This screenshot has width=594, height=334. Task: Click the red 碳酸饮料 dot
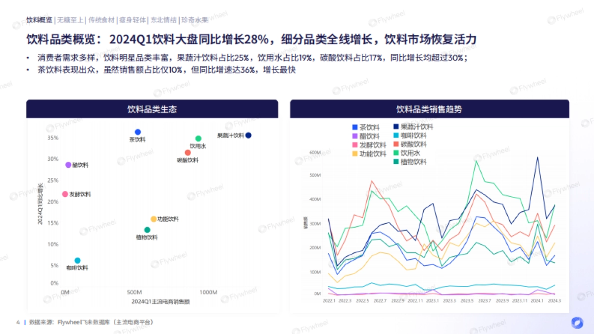[187, 152]
